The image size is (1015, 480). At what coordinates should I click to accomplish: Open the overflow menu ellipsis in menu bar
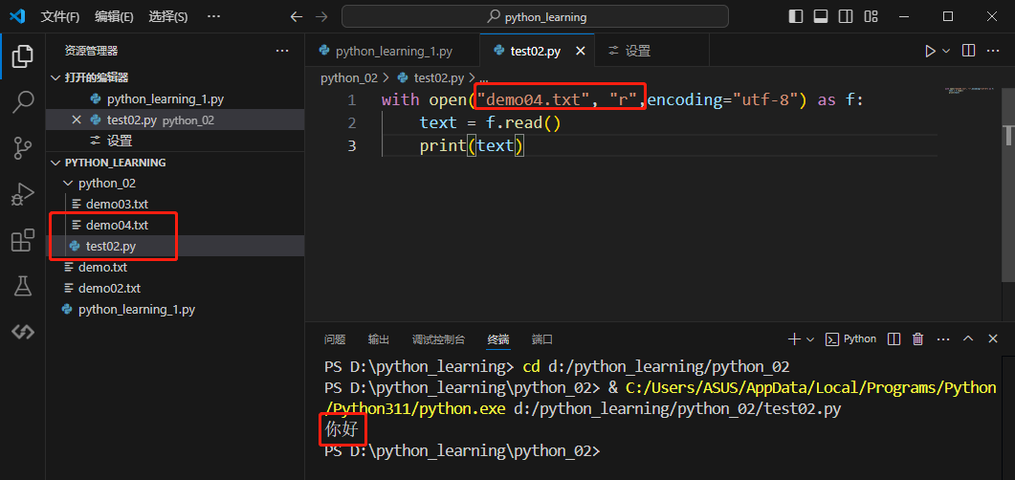click(213, 17)
